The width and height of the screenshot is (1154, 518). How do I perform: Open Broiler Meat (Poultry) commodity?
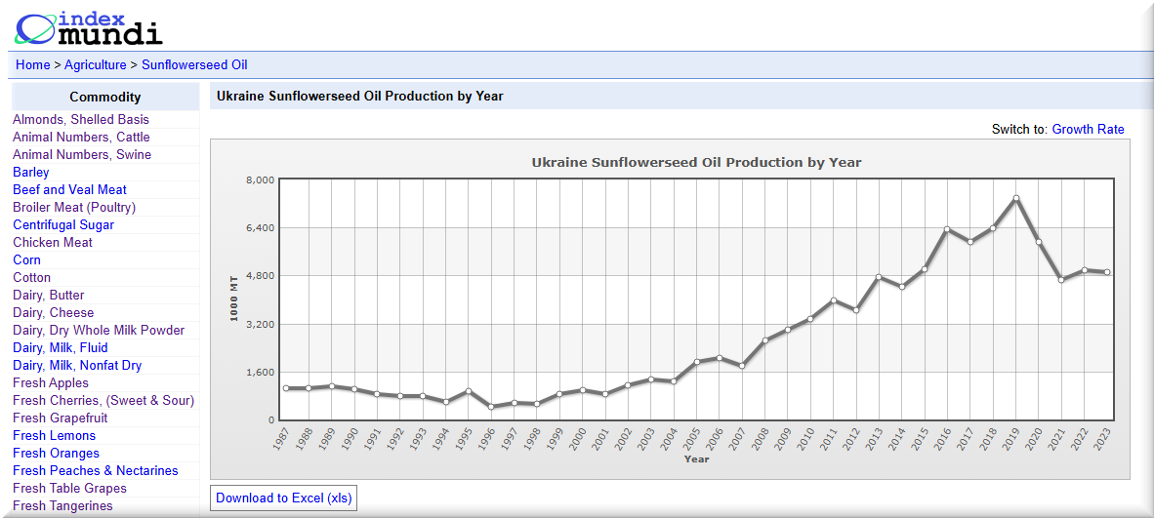click(74, 207)
